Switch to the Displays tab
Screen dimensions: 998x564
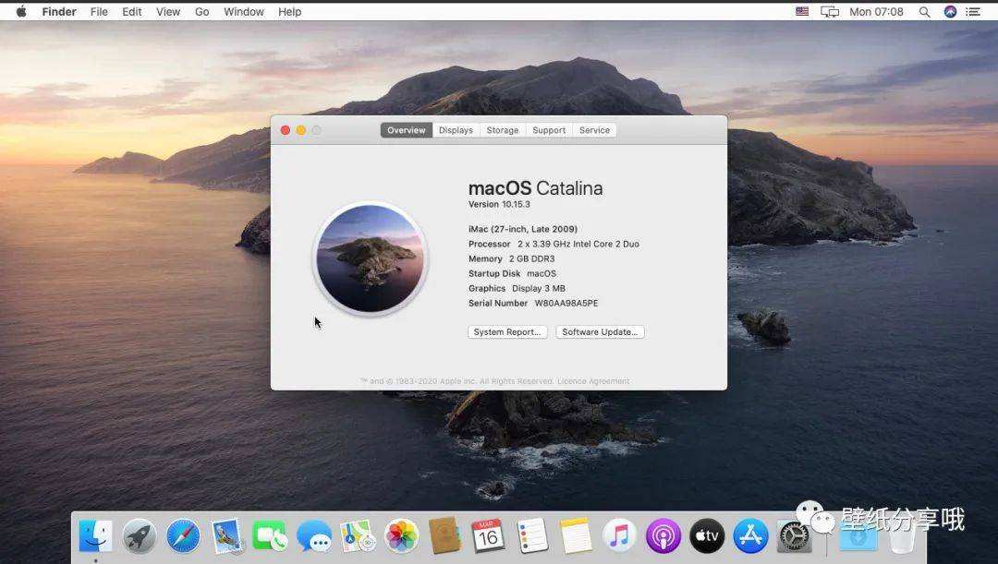pos(456,130)
